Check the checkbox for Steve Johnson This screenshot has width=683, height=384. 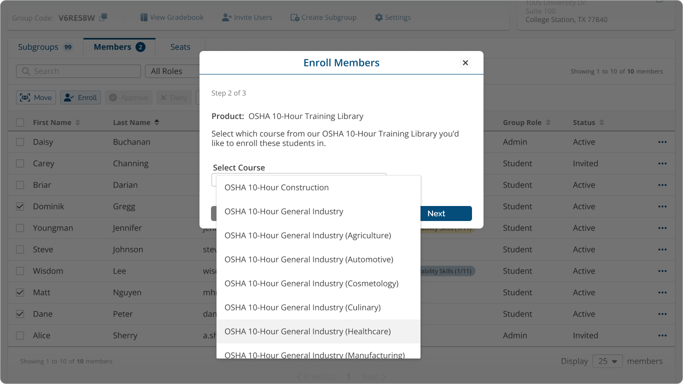19,249
